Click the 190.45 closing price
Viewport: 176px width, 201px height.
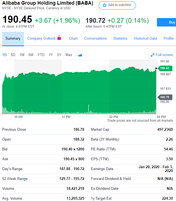point(17,19)
